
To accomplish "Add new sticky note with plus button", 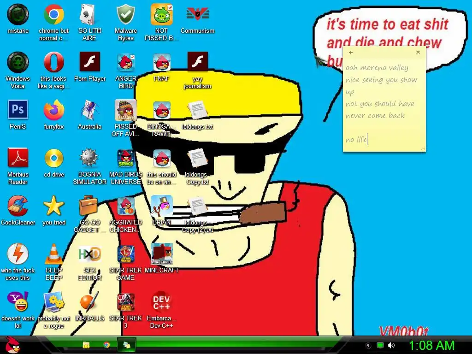I will tap(351, 53).
